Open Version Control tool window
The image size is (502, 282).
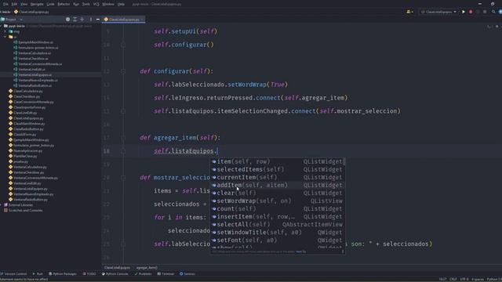[13, 274]
